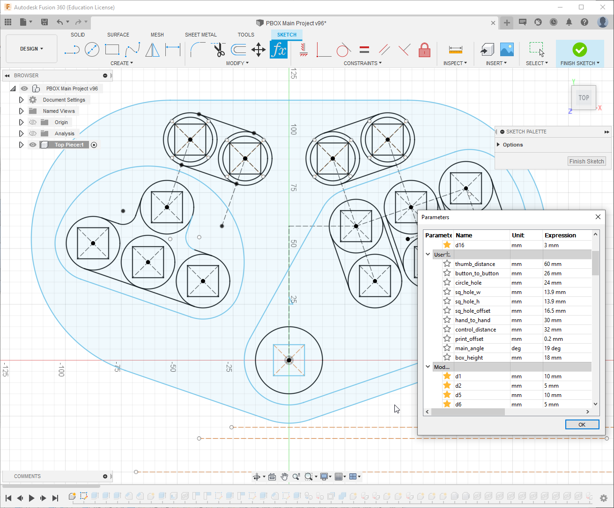Select the Trim tool in Modify
The width and height of the screenshot is (614, 508).
219,50
